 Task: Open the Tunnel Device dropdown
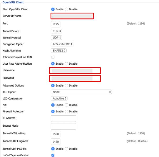[57, 31]
